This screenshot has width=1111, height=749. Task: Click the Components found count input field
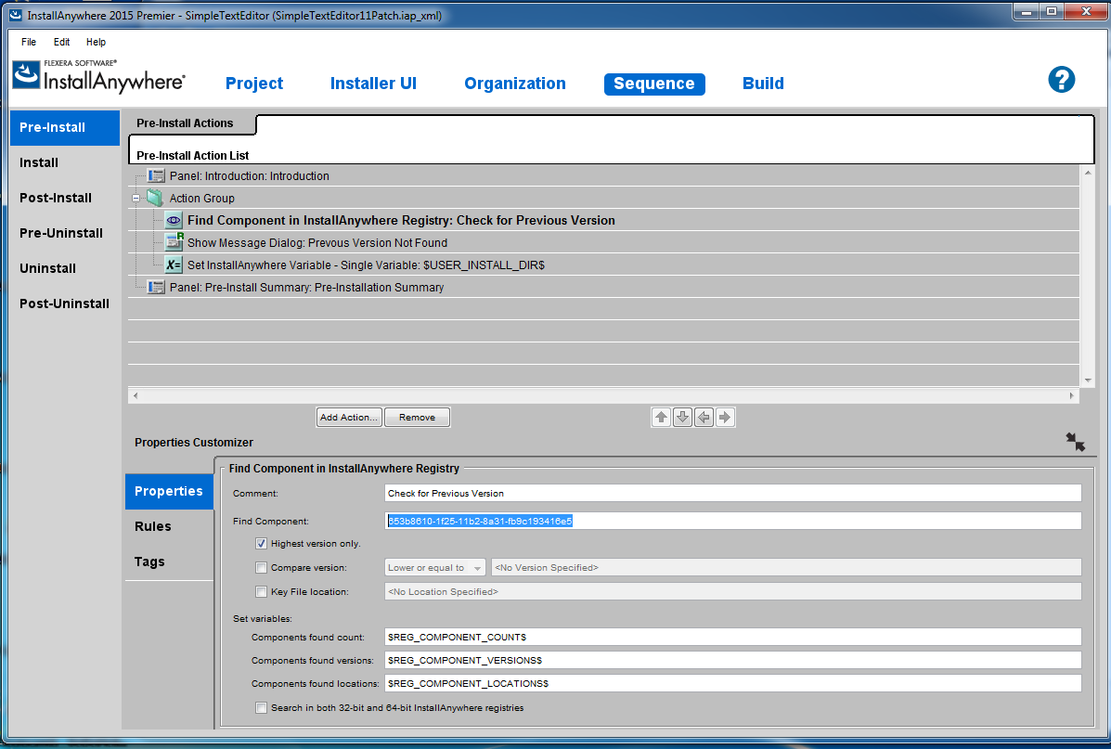[x=732, y=637]
